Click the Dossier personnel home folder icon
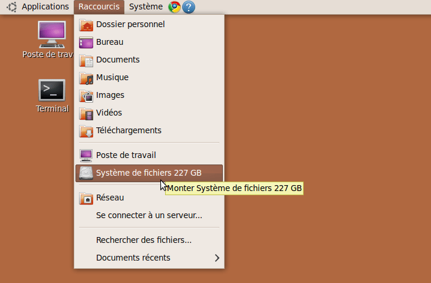This screenshot has width=431, height=283. click(86, 25)
